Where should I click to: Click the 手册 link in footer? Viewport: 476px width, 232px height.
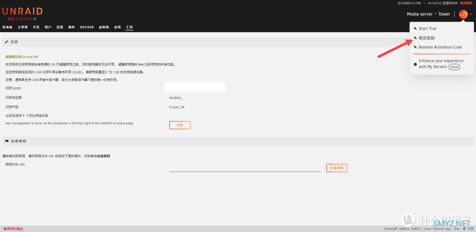coord(471,228)
